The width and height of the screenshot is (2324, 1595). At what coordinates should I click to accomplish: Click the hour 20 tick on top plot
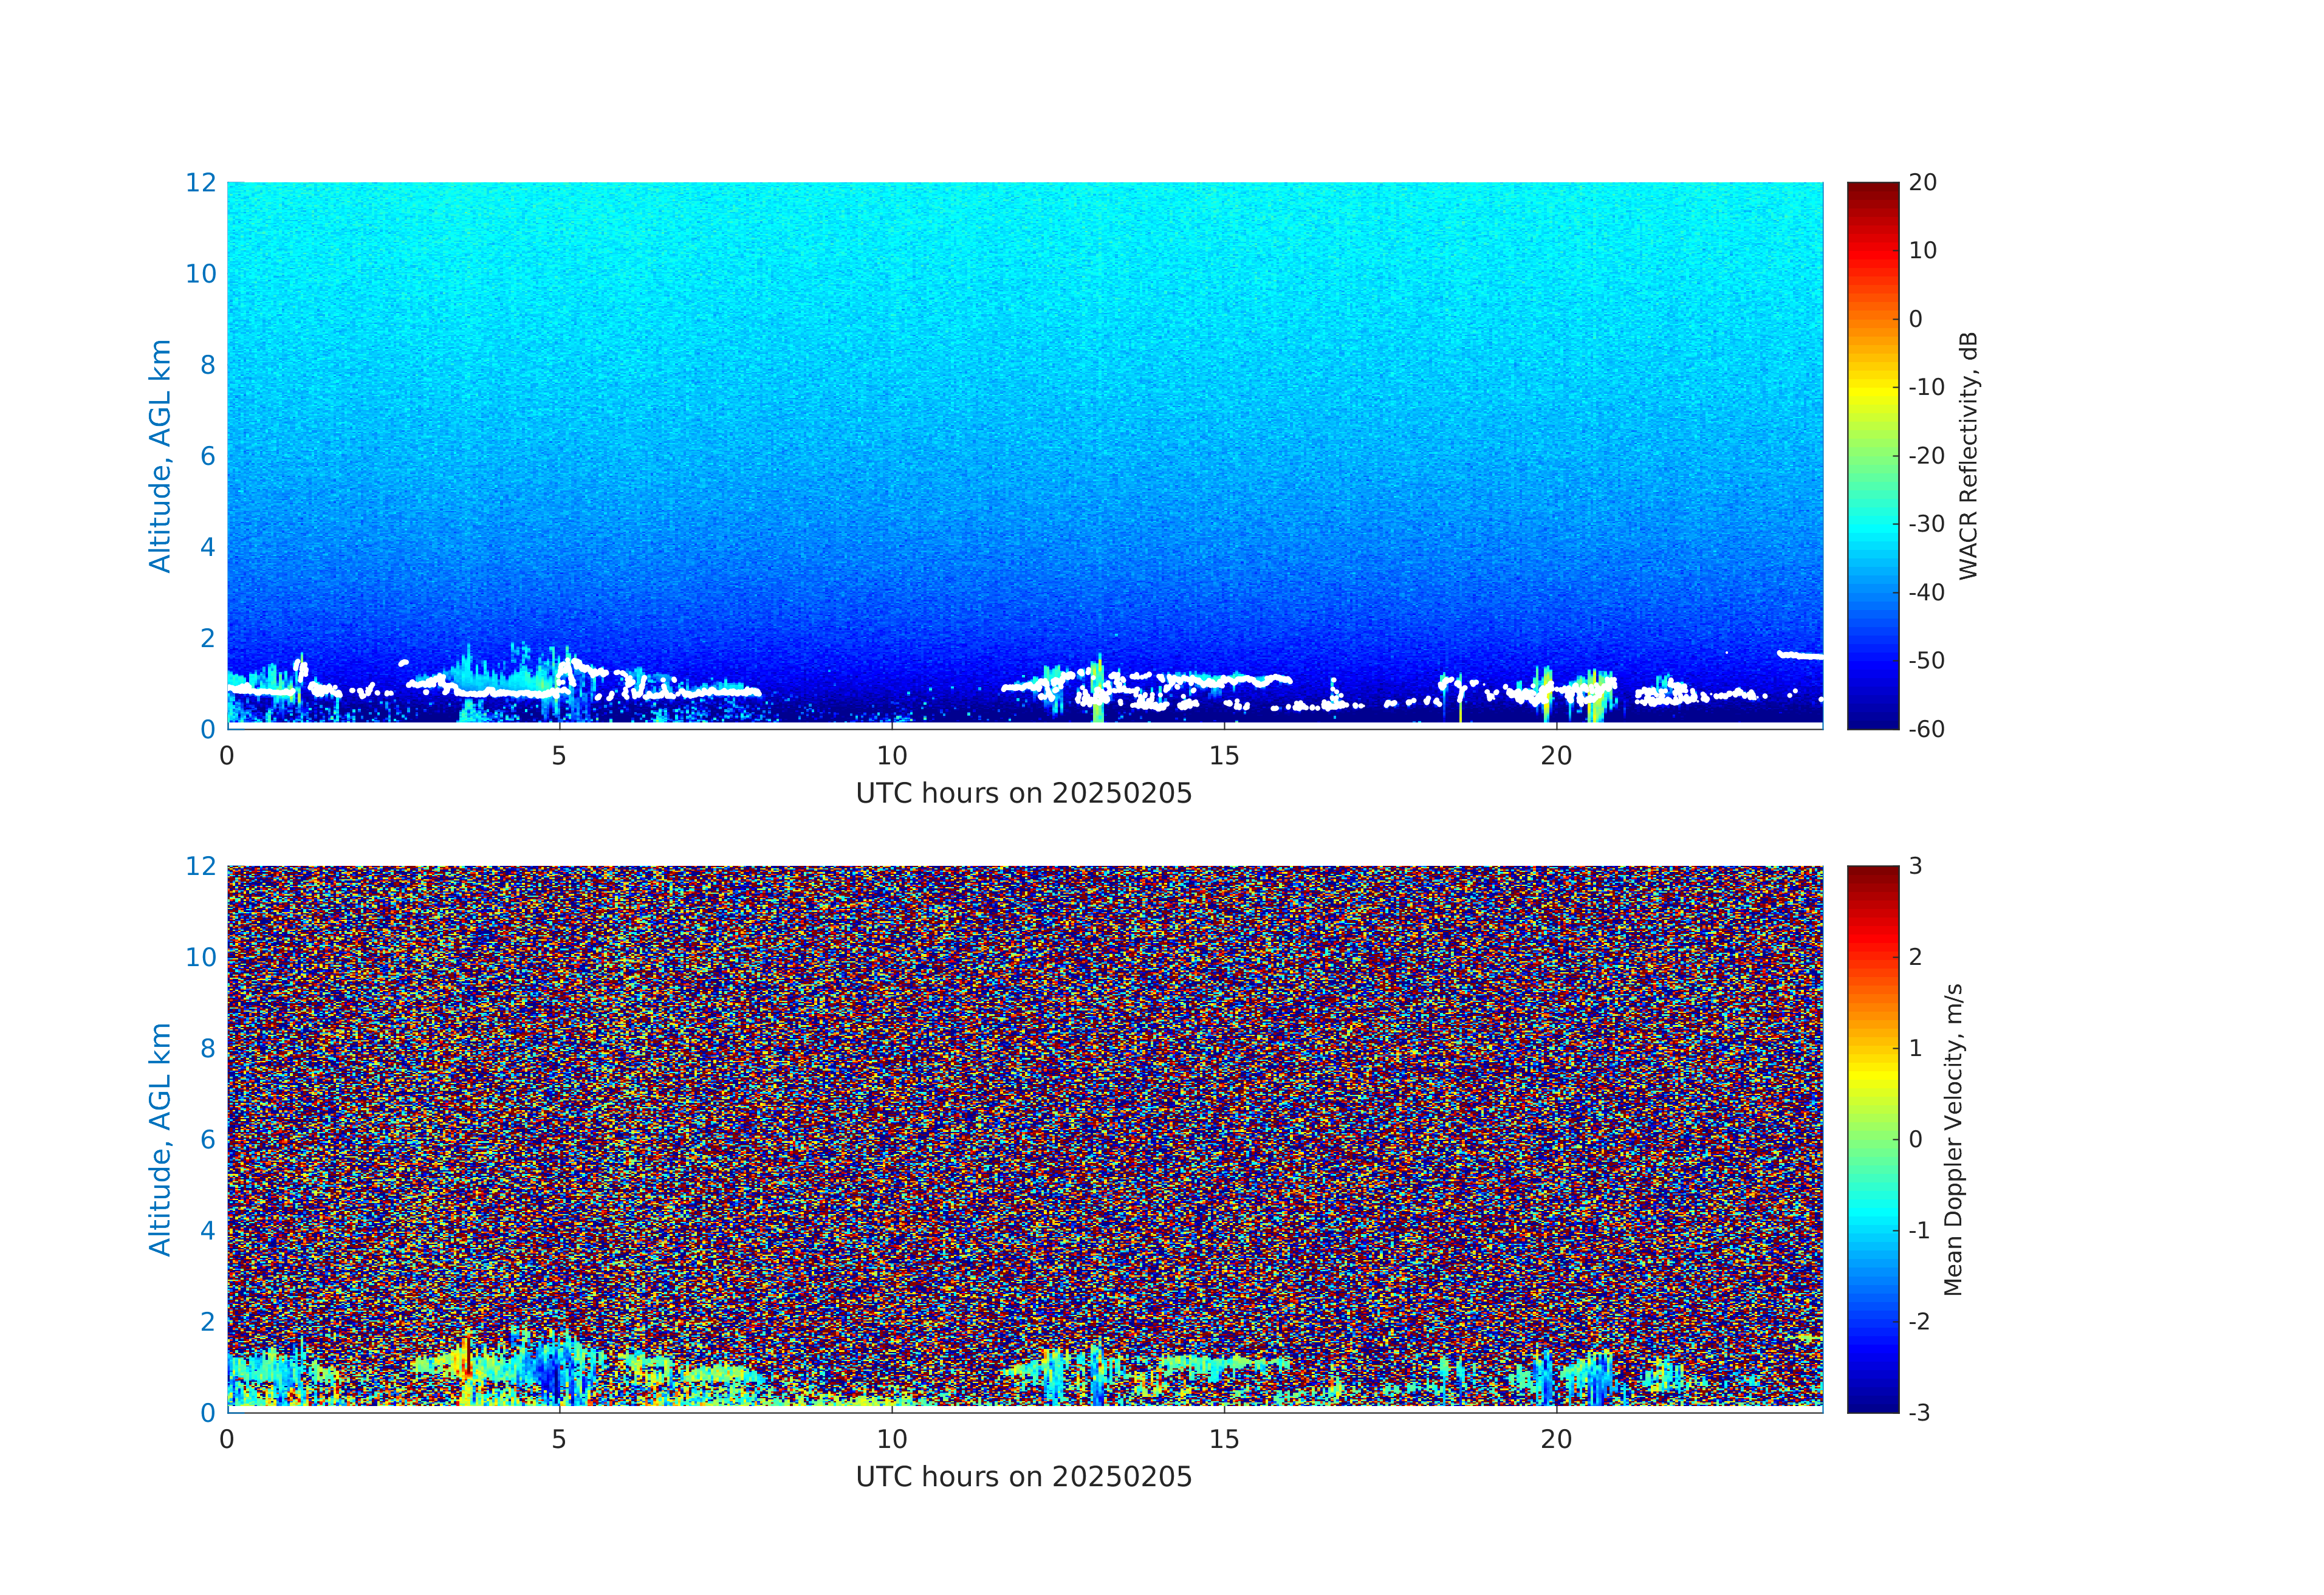click(x=1556, y=756)
